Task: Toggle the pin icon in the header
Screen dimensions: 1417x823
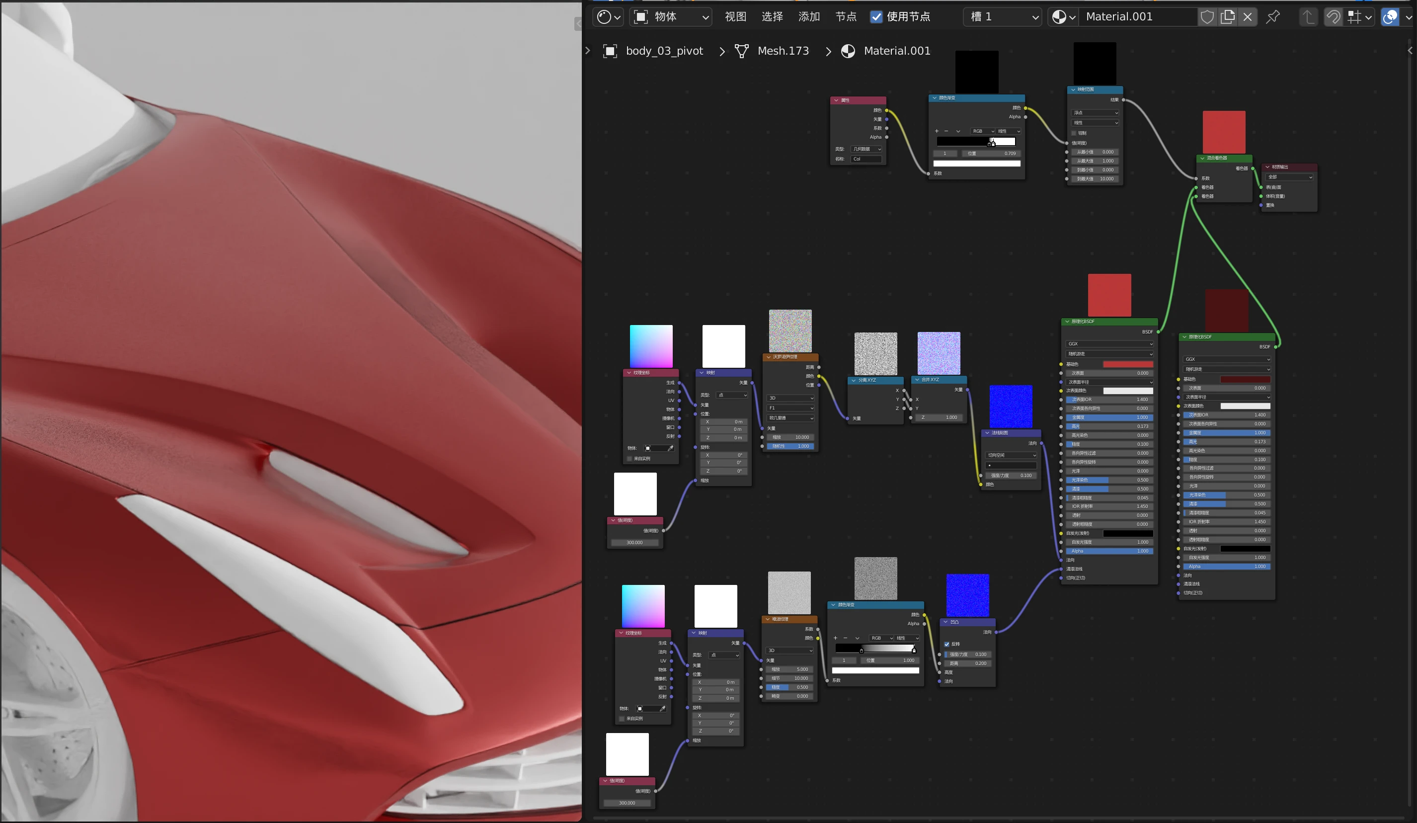Action: point(1273,17)
